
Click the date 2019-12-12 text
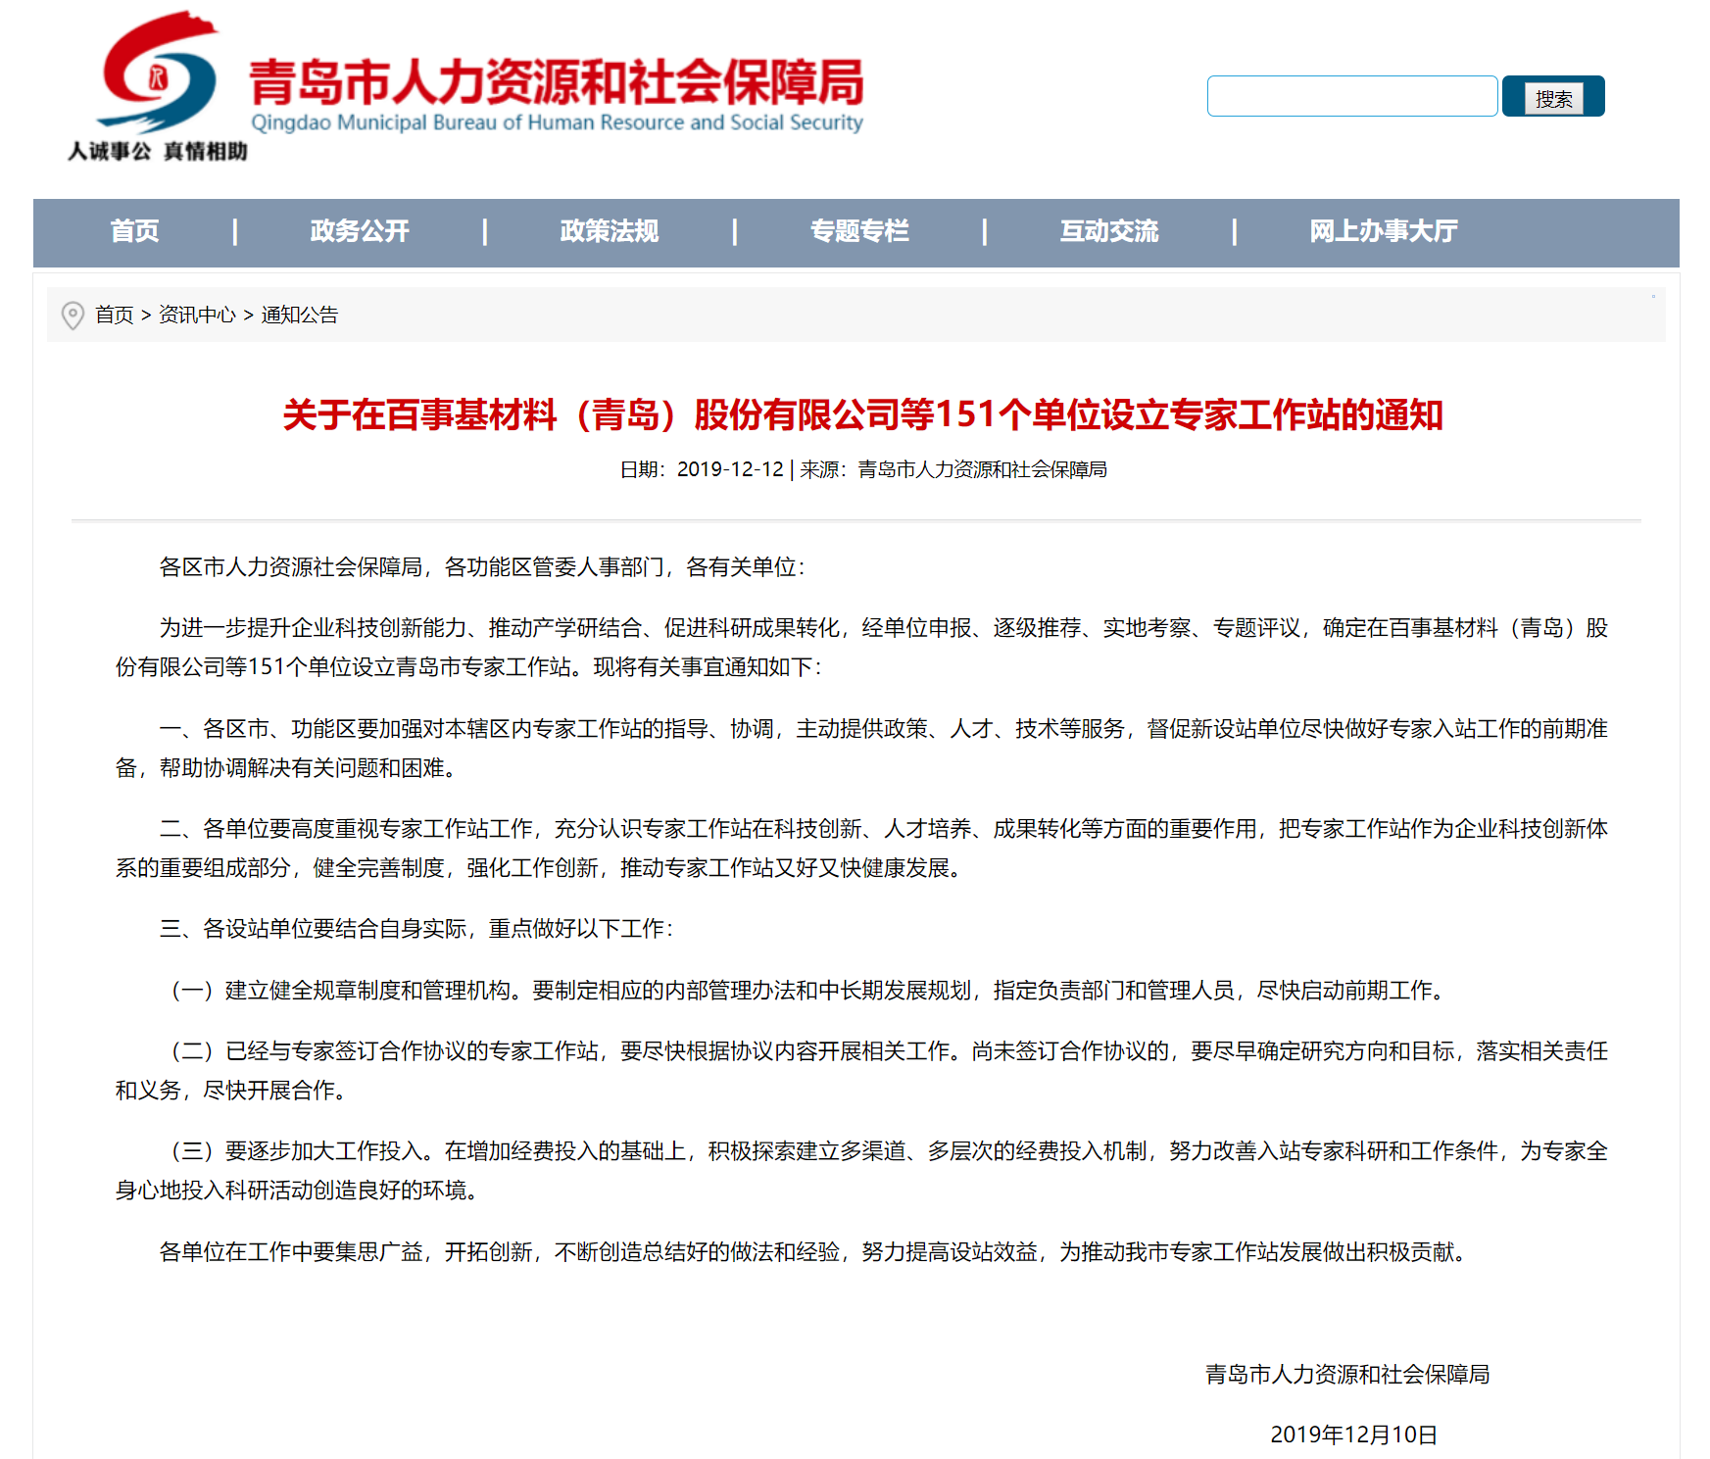(730, 469)
